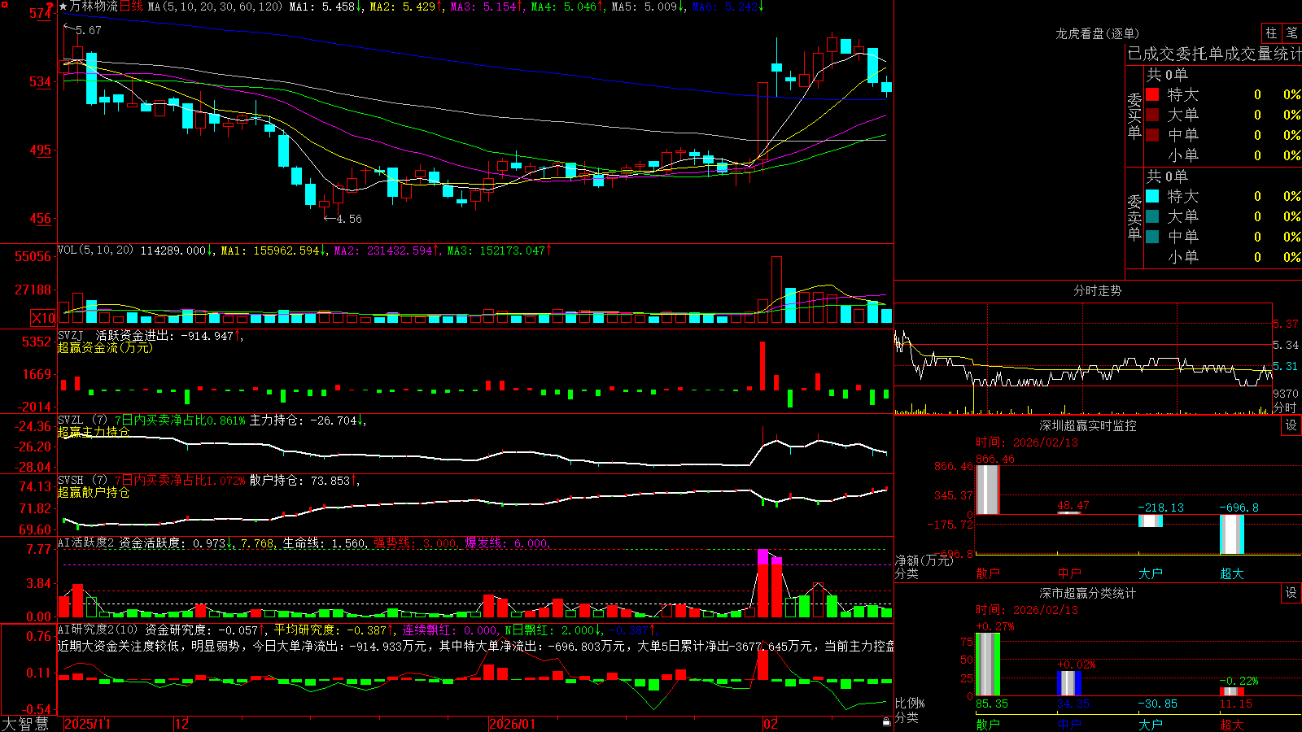Click the 时间: 2026/02/13 text in 深圳超赢实时监控

1027,442
